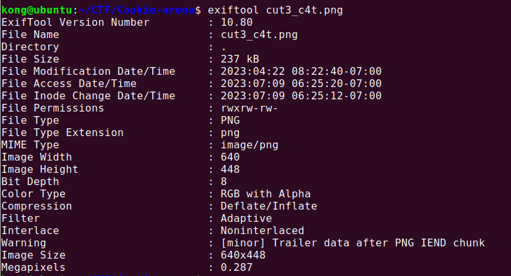Image resolution: width=511 pixels, height=276 pixels.
Task: Click File Access Date/Time label
Action: 69,83
